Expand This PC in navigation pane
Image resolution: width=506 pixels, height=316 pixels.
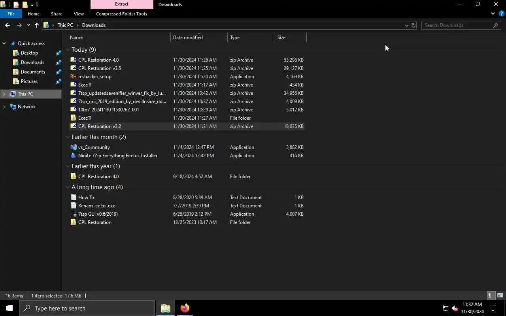point(4,94)
